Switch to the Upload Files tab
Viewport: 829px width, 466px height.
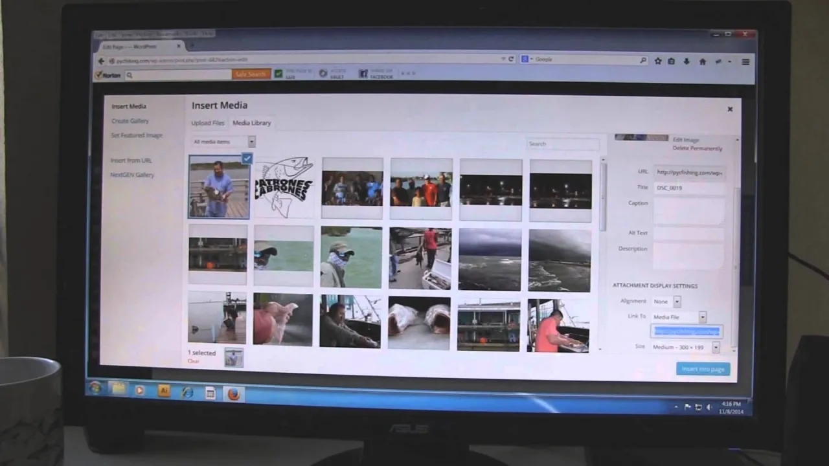(208, 123)
